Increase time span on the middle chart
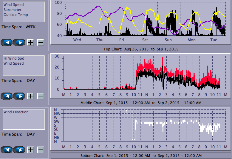The image size is (232, 159). point(30,96)
